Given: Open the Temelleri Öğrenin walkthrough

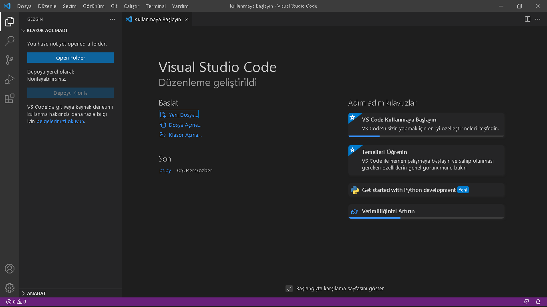Looking at the screenshot, I should 426,160.
